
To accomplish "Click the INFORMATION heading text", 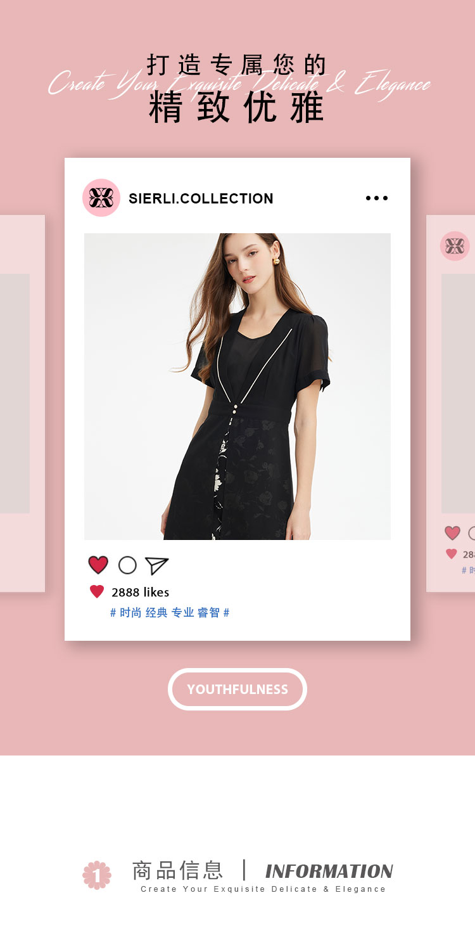I will [329, 871].
